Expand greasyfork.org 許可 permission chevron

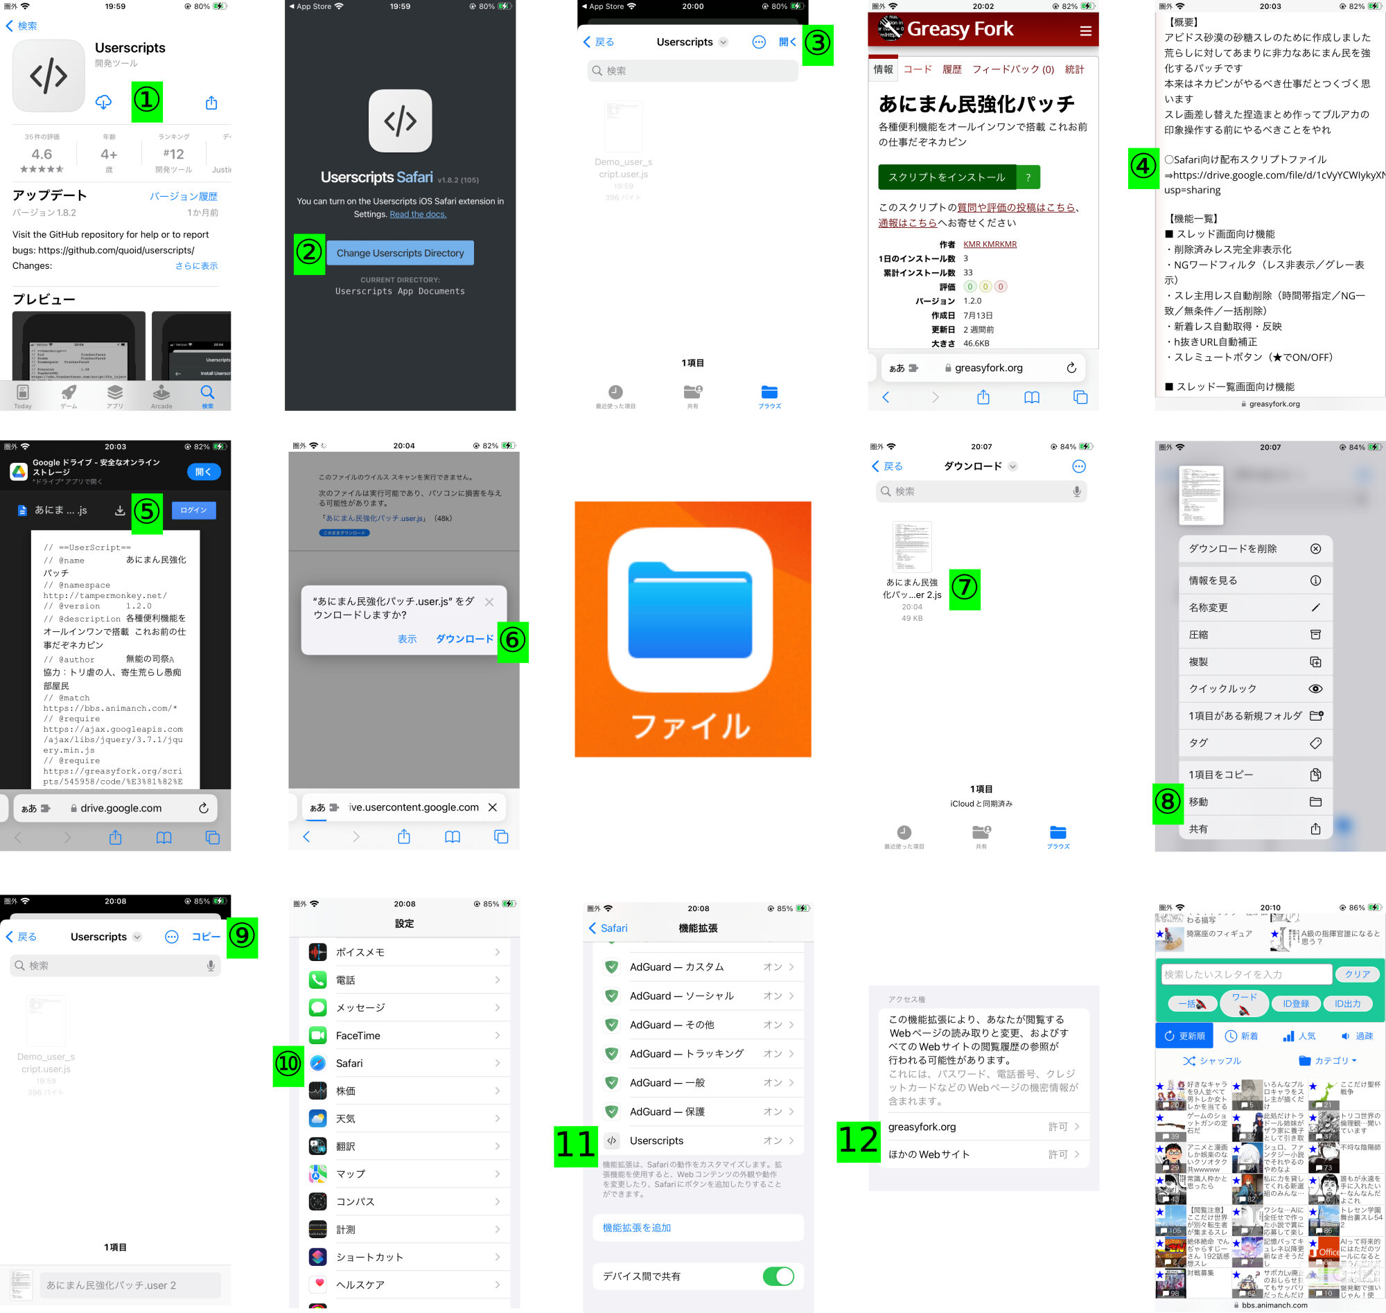pyautogui.click(x=1077, y=1127)
